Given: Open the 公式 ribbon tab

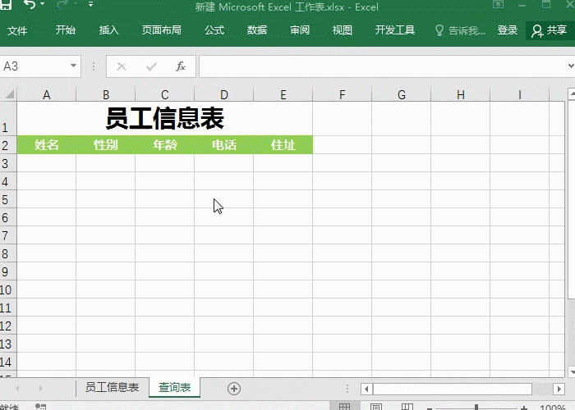Looking at the screenshot, I should tap(214, 30).
